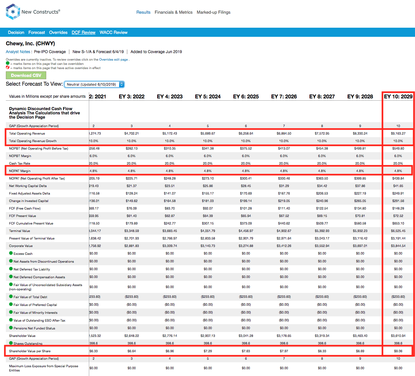The height and width of the screenshot is (376, 415).
Task: Click the red checkmark active-override legend icon
Action: (8, 67)
